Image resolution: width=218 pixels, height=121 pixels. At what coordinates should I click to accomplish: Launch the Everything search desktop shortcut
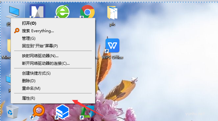click(x=38, y=112)
